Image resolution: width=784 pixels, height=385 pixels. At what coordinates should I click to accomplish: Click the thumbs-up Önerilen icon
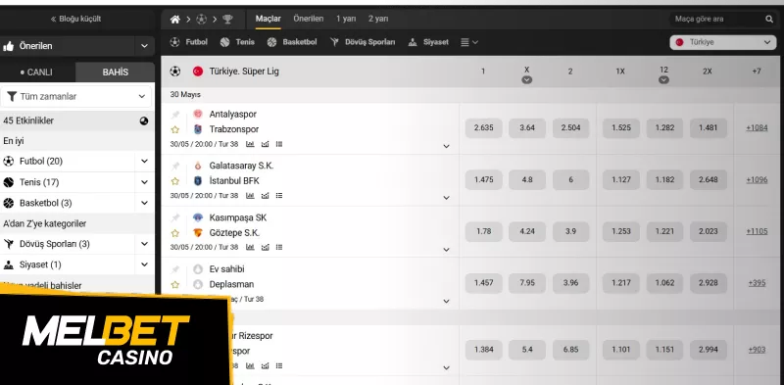[x=9, y=46]
